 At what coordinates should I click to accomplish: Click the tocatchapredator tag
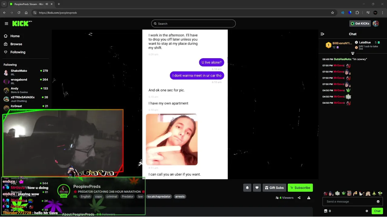[159, 197]
